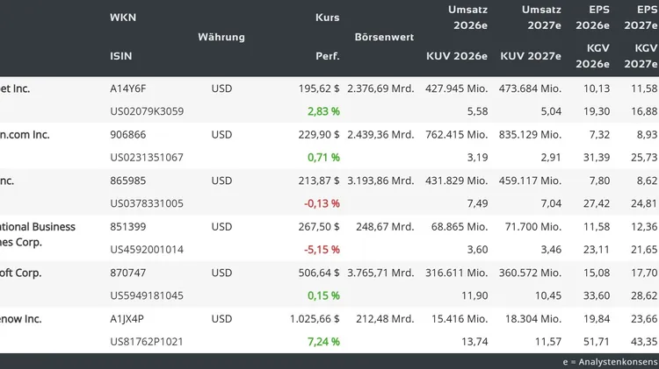659x369 pixels.
Task: Click revenue 18.304 Mio.
Action: [533, 320]
